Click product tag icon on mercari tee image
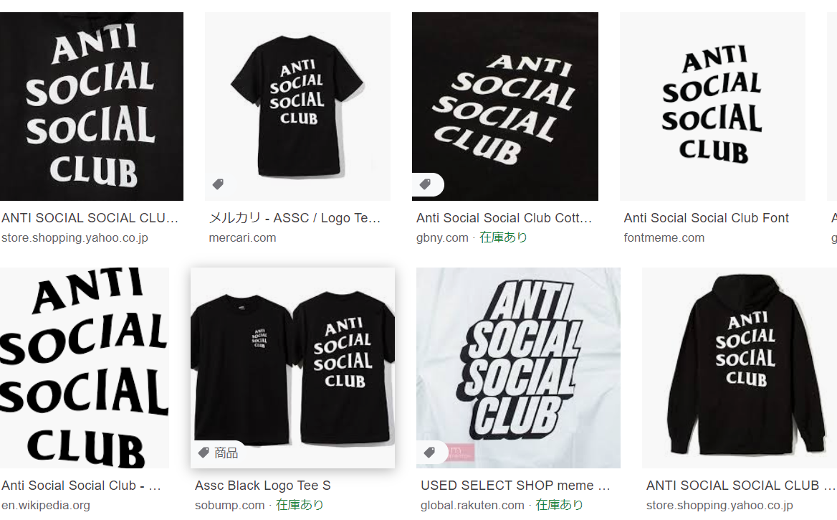The image size is (837, 520). pyautogui.click(x=218, y=184)
